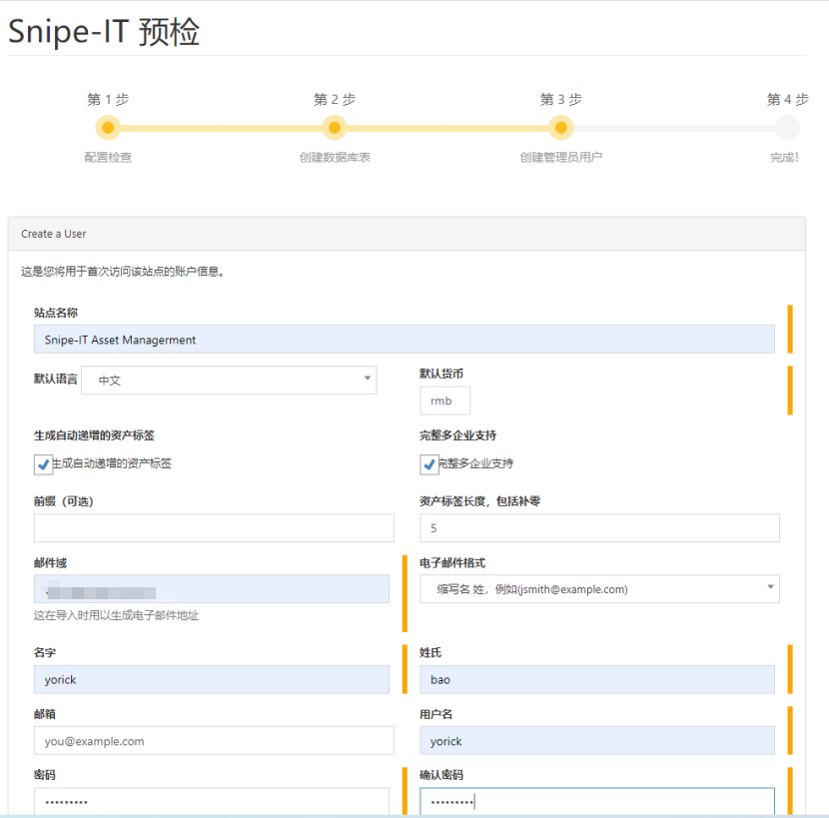
Task: Click the 用户名 label
Action: (x=436, y=714)
